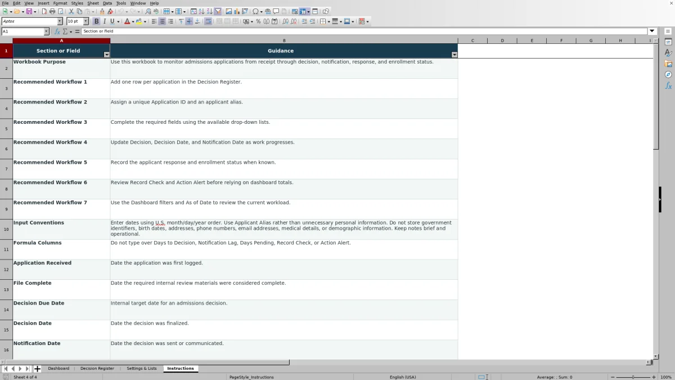Image resolution: width=675 pixels, height=380 pixels.
Task: Click the Cut scissors icon
Action: pyautogui.click(x=71, y=11)
